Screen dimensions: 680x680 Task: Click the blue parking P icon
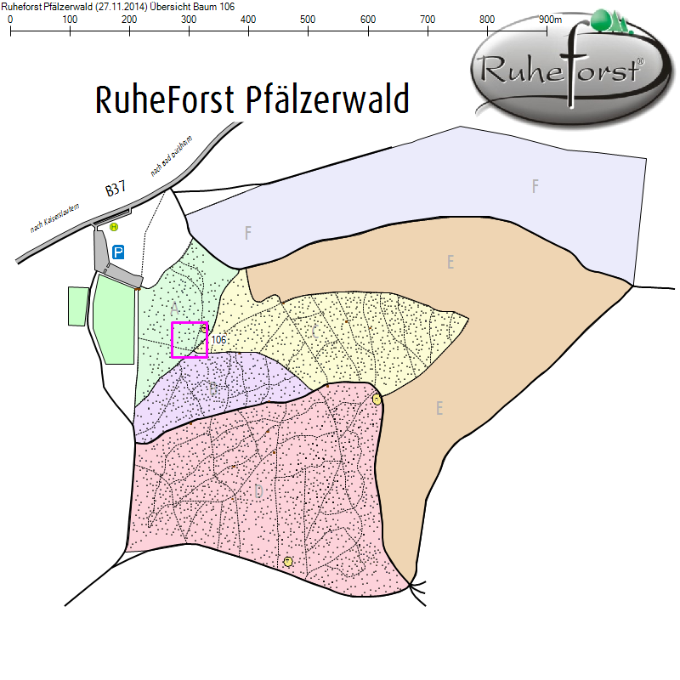click(118, 252)
